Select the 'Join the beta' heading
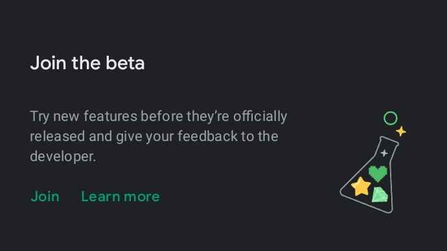 87,63
